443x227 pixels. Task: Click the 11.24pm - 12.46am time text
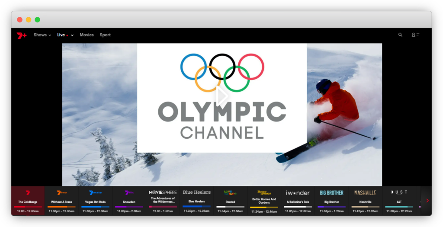coord(264,212)
